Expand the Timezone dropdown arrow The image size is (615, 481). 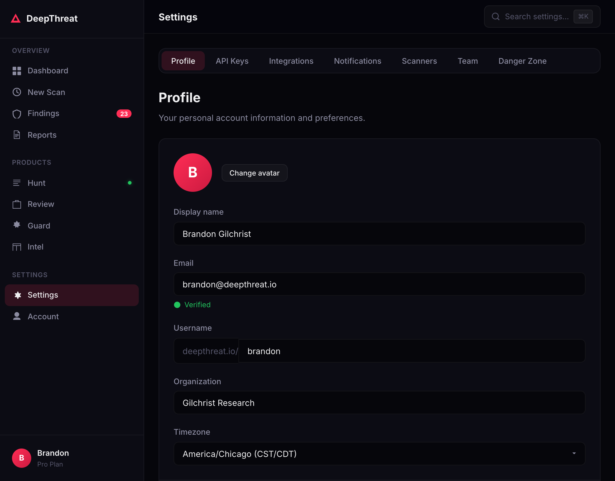click(574, 453)
